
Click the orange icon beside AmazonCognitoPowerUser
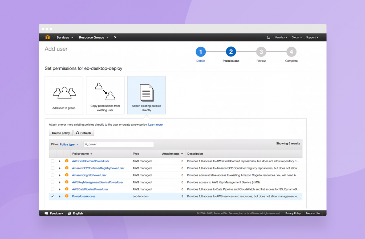click(x=67, y=175)
